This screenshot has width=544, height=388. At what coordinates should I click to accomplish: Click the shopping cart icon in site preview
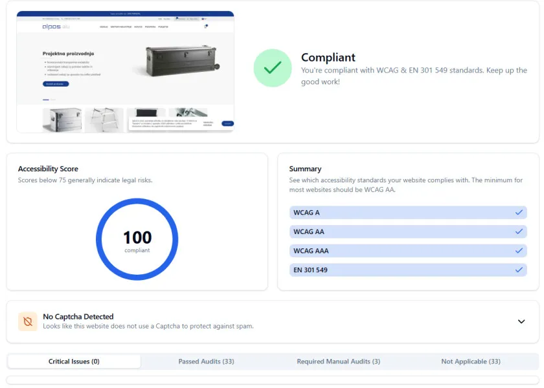pos(206,27)
